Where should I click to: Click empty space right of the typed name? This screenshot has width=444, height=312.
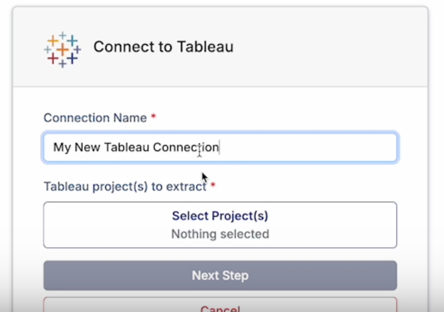click(x=311, y=147)
